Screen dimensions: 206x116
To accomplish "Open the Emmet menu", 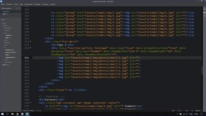I will [x=53, y=4].
